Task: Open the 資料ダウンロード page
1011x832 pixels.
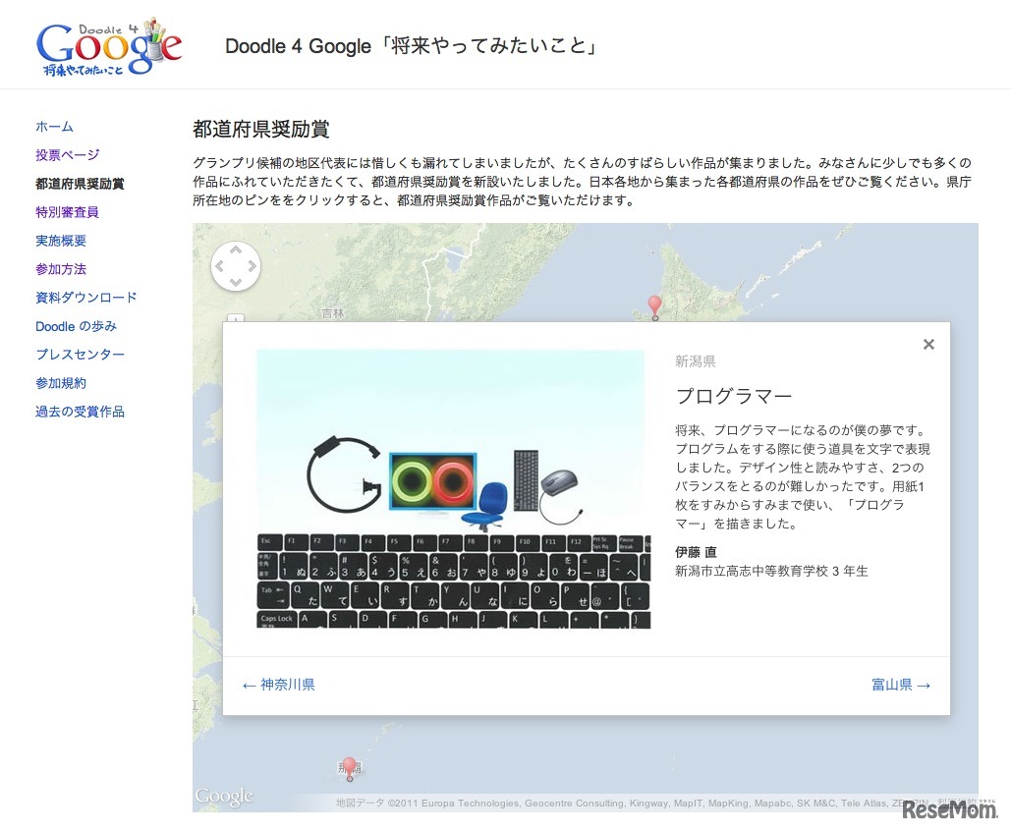Action: [84, 298]
